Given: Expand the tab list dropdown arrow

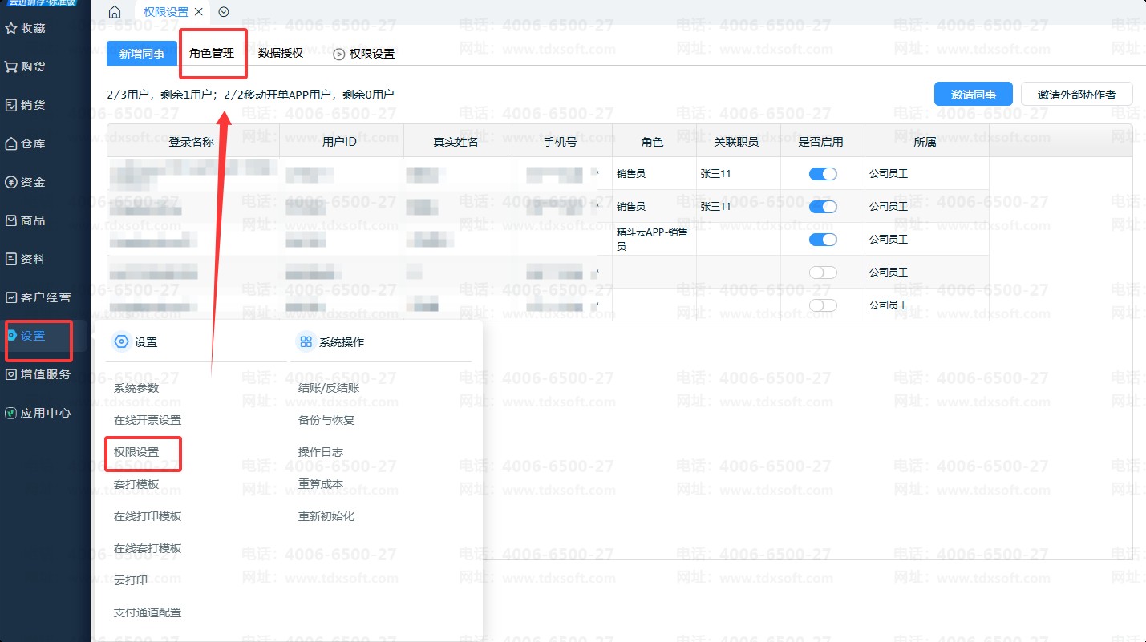Looking at the screenshot, I should coord(224,12).
